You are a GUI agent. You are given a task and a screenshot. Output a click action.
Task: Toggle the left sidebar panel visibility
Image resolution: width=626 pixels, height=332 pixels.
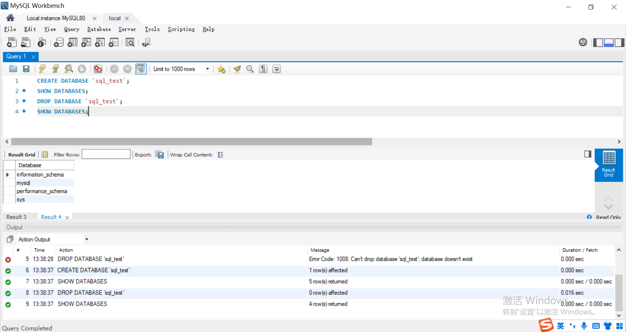598,42
